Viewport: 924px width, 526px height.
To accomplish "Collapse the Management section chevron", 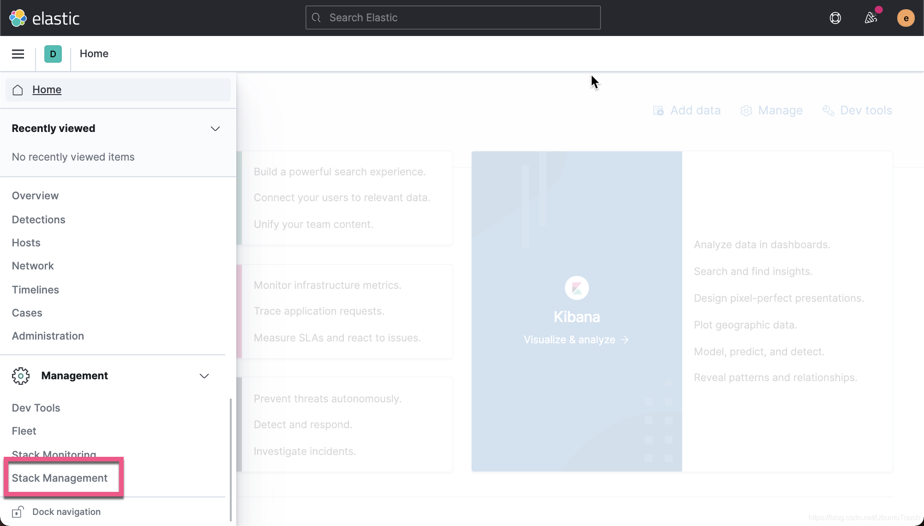I will pyautogui.click(x=204, y=376).
